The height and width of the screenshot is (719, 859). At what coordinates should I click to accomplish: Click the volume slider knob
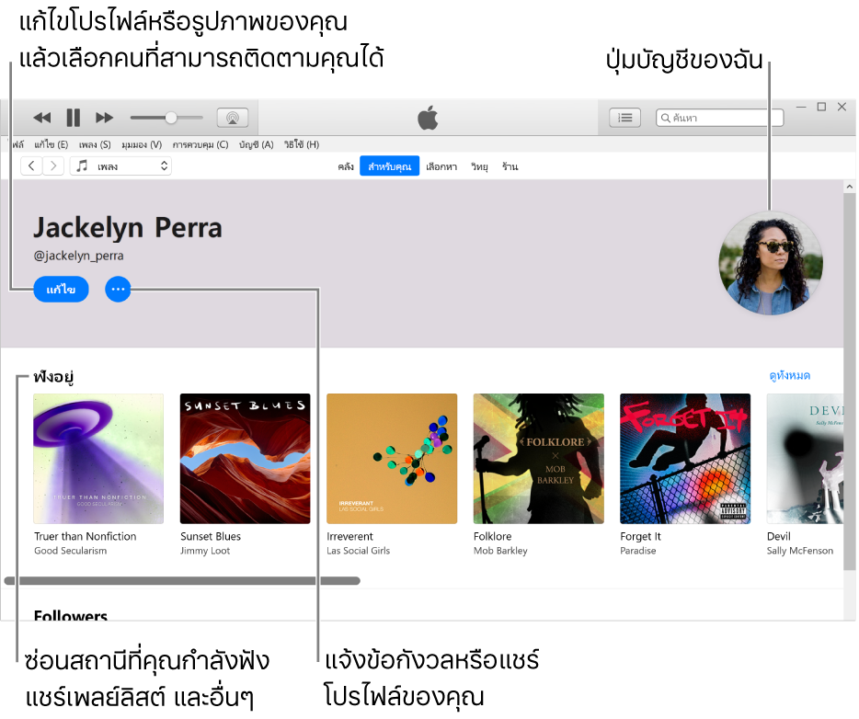pyautogui.click(x=171, y=118)
